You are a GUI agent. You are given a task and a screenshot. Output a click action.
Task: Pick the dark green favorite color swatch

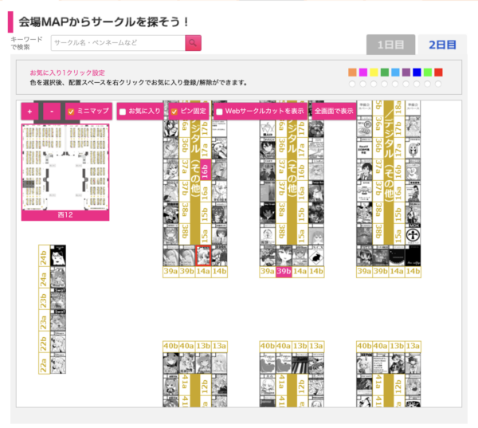click(x=385, y=73)
